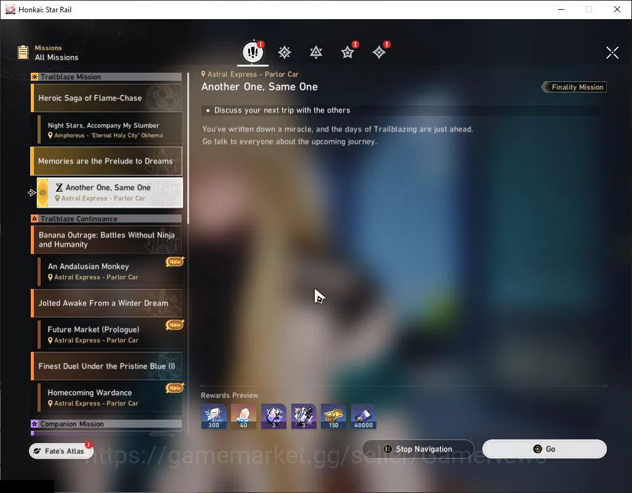The height and width of the screenshot is (493, 632).
Task: Click location pin on An Andalusian Monkey row
Action: click(x=51, y=277)
